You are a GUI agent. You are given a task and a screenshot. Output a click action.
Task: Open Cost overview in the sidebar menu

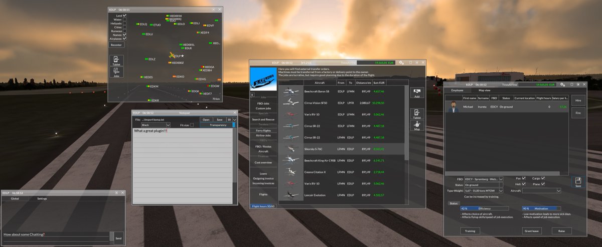coord(263,162)
